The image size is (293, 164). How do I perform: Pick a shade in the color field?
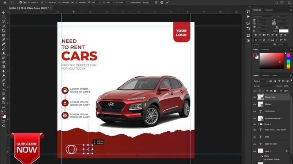(271, 61)
